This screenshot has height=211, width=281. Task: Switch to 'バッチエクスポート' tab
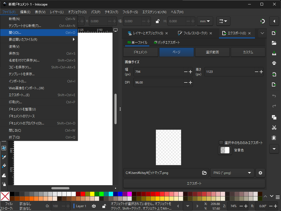pyautogui.click(x=167, y=43)
